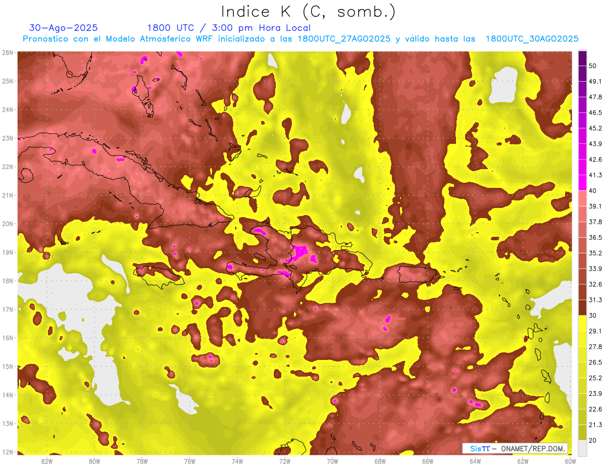Click the 16N latitude label
Viewport: 606px width, 468px height.
coord(8,338)
